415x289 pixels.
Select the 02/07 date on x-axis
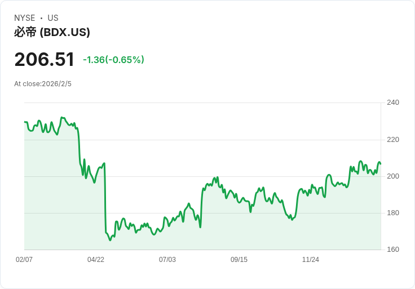pyautogui.click(x=24, y=260)
